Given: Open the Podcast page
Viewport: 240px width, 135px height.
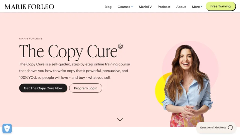Looking at the screenshot, I should tap(164, 7).
